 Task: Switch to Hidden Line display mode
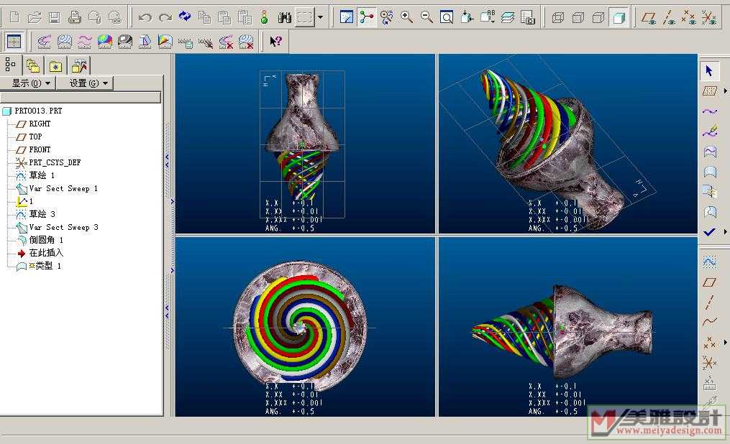click(578, 18)
